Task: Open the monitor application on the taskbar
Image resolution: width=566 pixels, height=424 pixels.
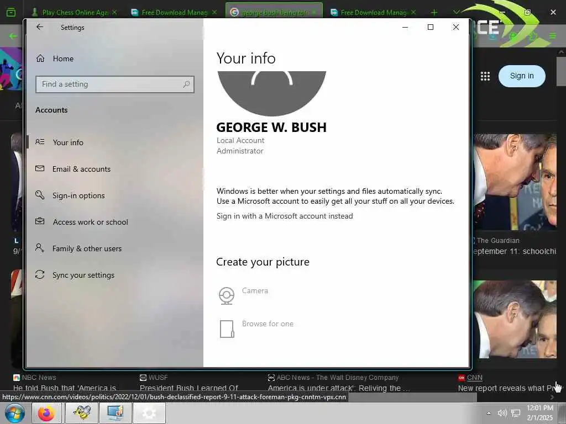Action: click(x=116, y=413)
